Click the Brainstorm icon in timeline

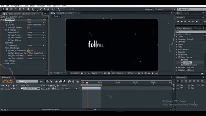click(69, 82)
